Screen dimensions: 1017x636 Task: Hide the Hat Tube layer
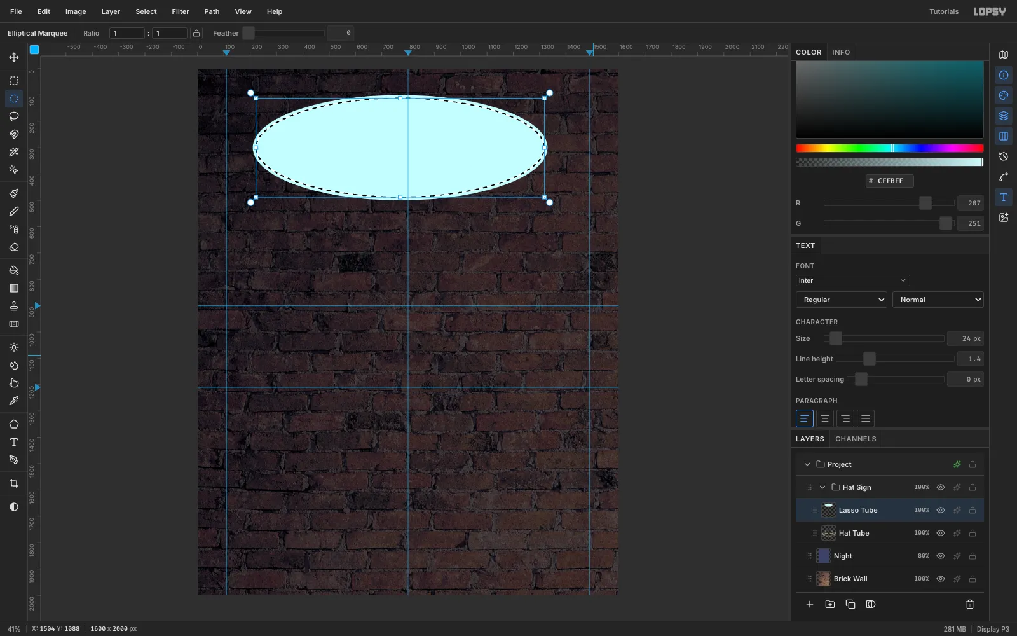(x=941, y=533)
